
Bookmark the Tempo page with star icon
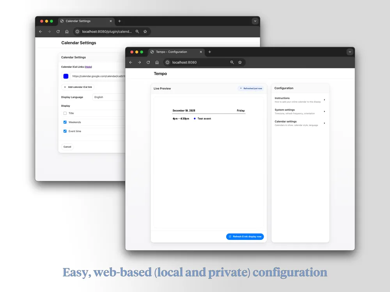pos(240,62)
